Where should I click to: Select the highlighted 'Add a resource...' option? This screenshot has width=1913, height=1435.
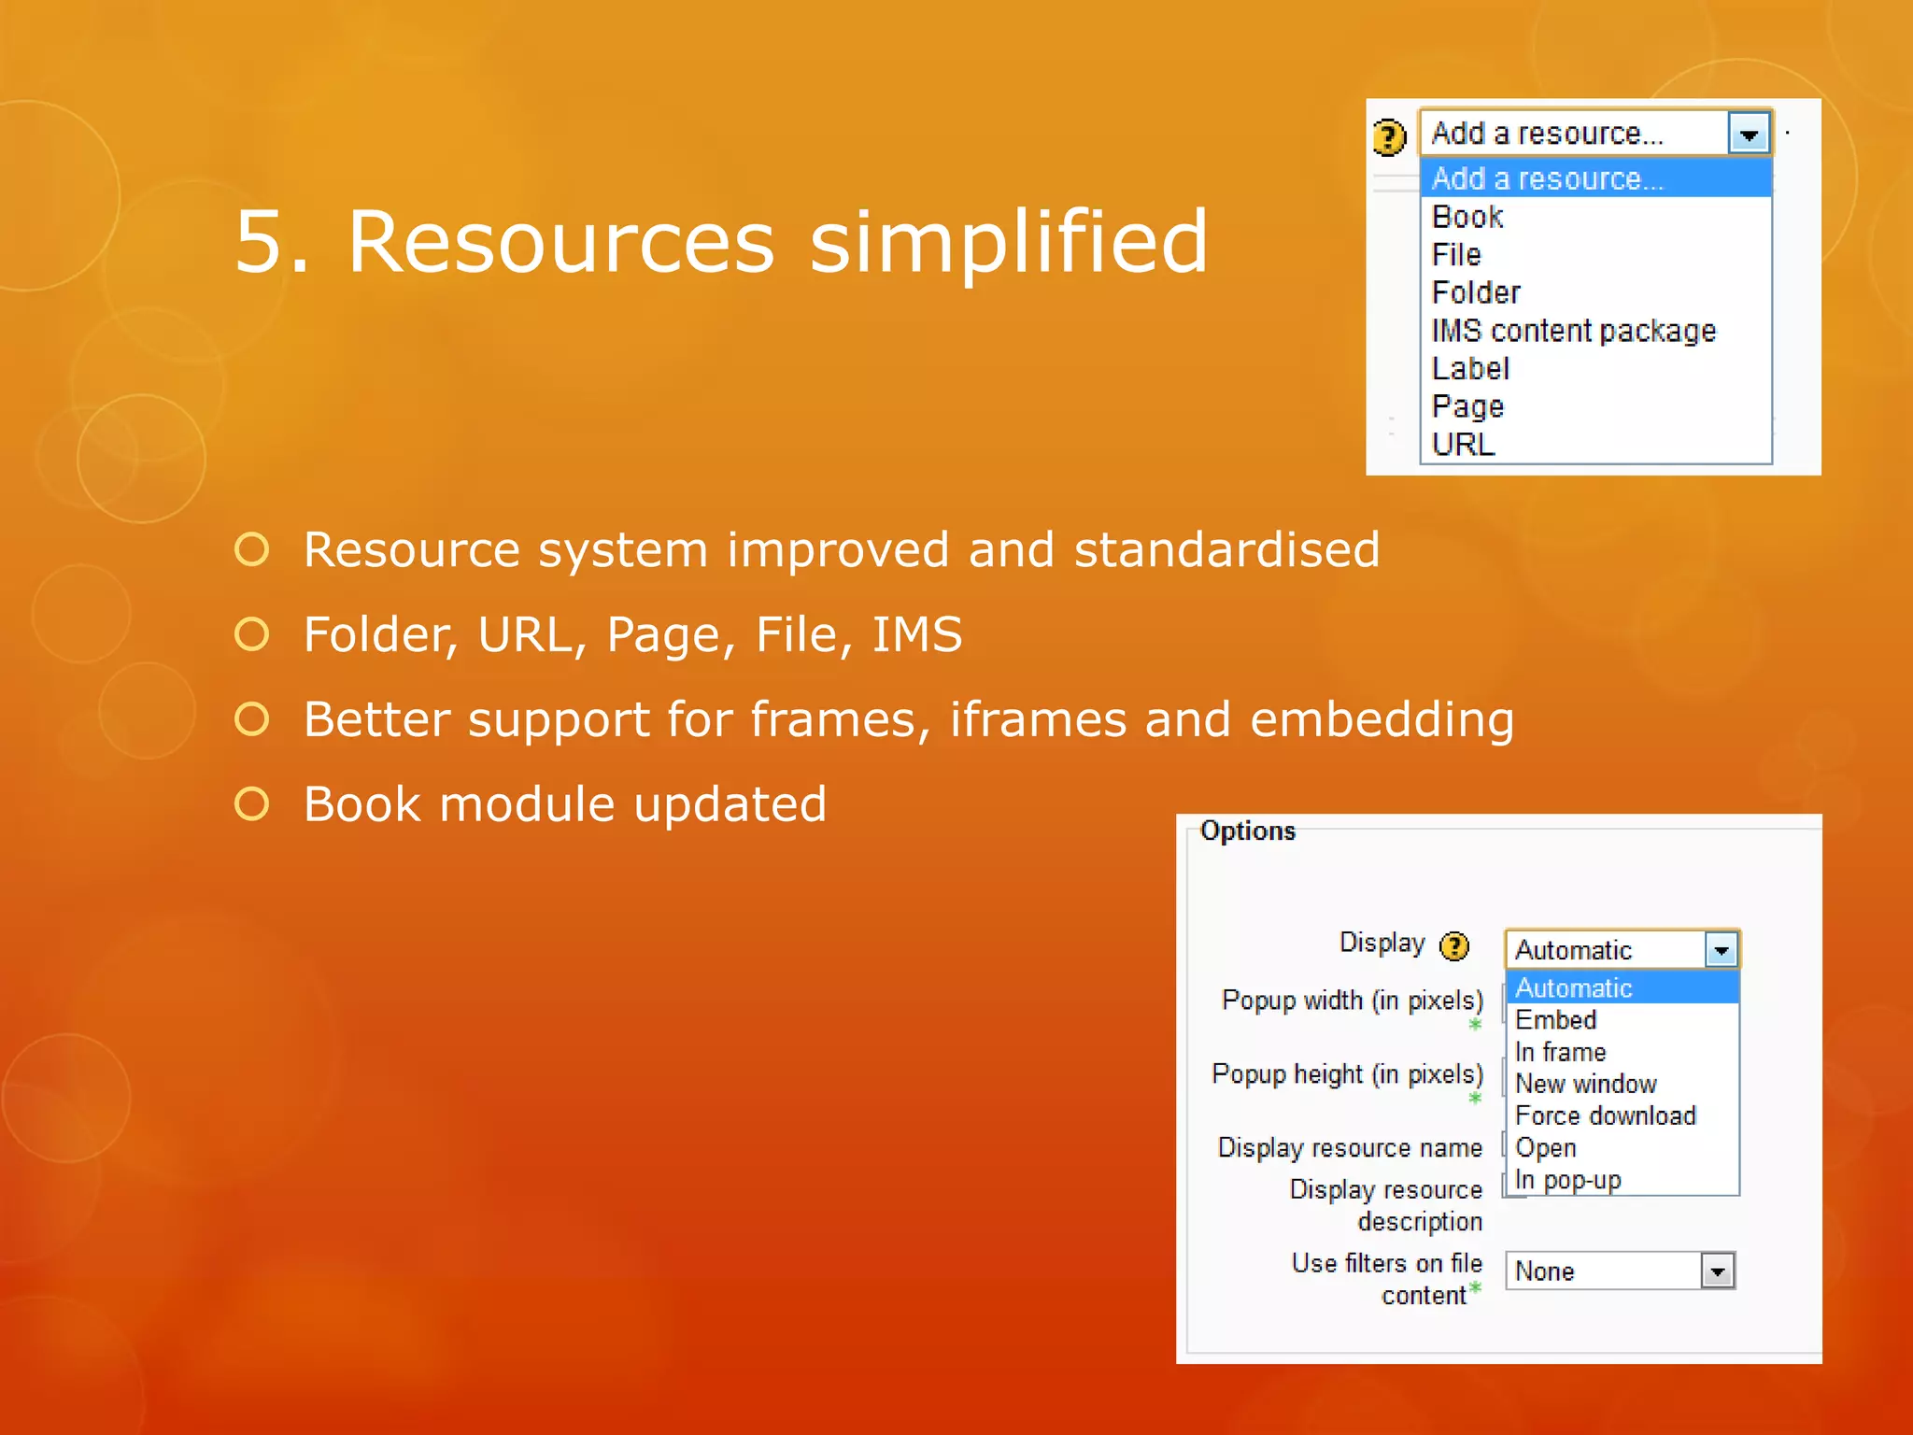[x=1595, y=178]
